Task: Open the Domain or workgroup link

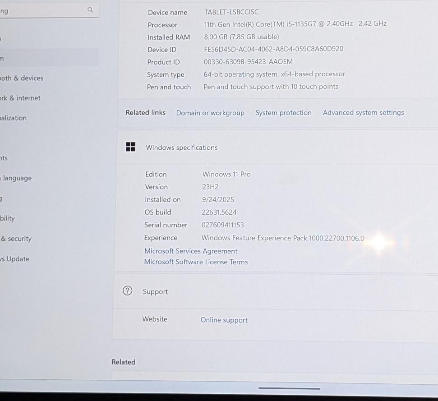Action: [210, 113]
